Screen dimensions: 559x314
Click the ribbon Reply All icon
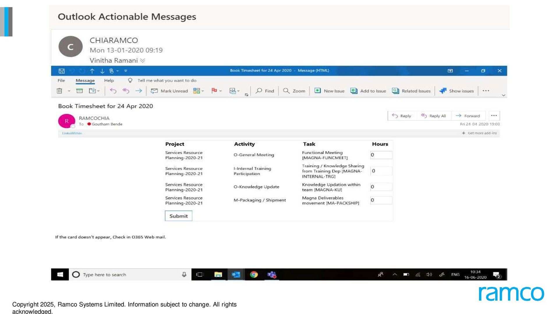(126, 91)
